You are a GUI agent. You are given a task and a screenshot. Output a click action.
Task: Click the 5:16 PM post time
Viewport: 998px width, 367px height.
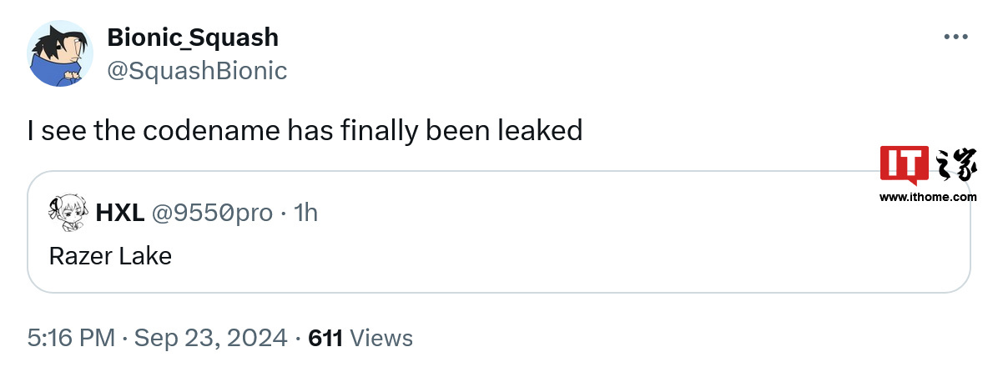tap(71, 338)
